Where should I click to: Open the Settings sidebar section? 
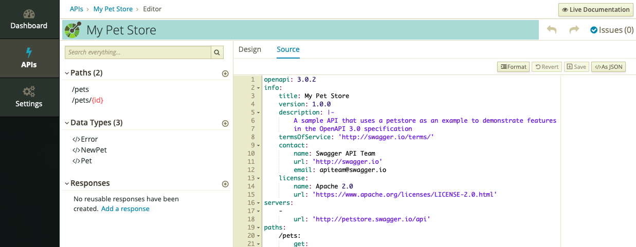pyautogui.click(x=29, y=98)
